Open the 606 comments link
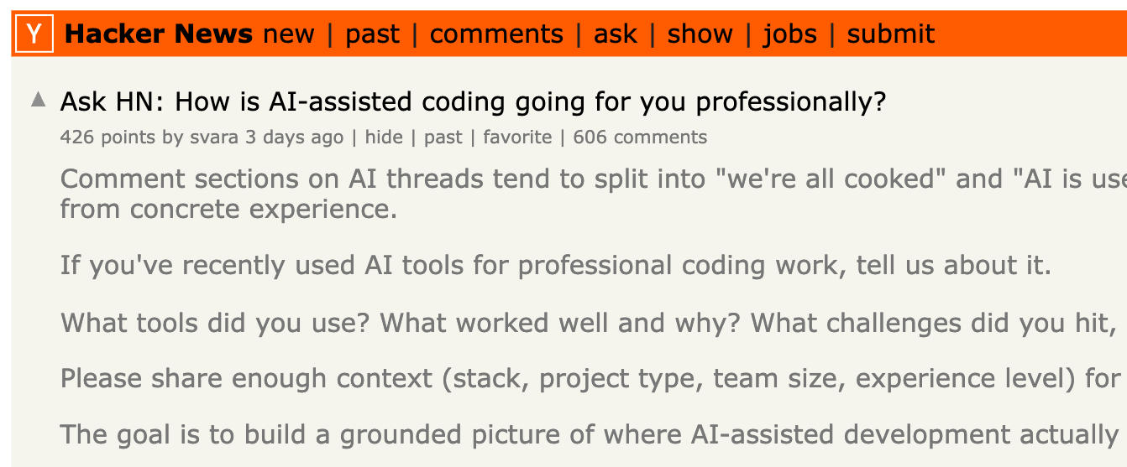This screenshot has height=467, width=1127. click(640, 138)
